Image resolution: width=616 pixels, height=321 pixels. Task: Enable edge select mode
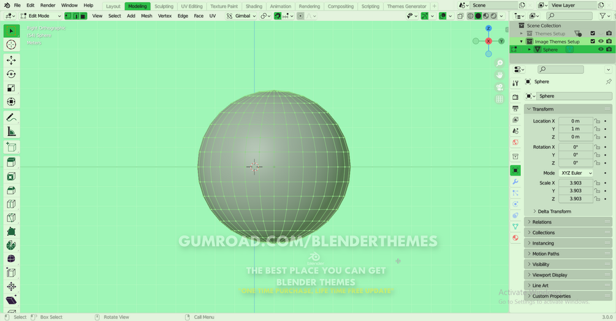coord(76,16)
